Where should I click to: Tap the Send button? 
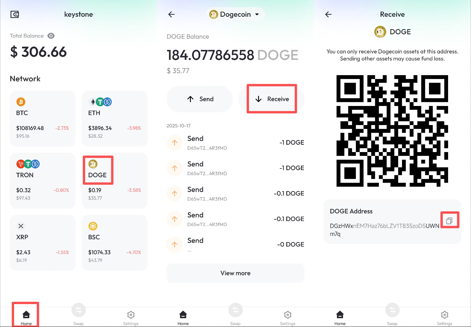(200, 99)
